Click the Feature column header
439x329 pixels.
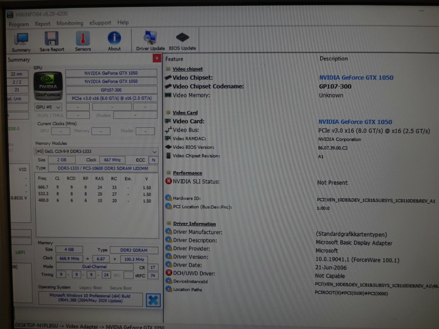click(x=174, y=59)
